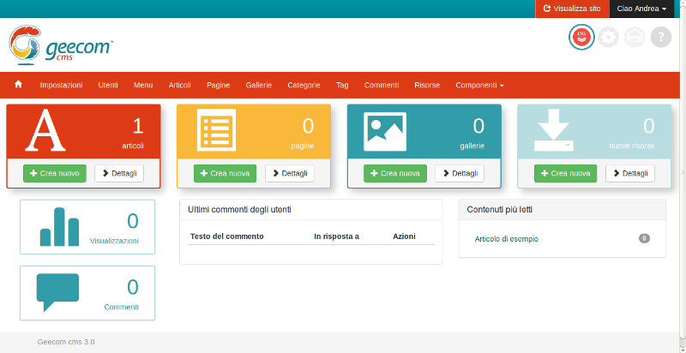Open the Articolo di esempio link
This screenshot has height=353, width=686.
506,239
